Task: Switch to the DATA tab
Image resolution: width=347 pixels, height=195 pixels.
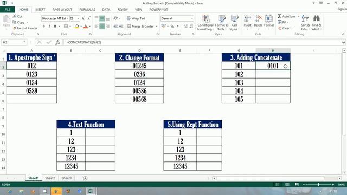Action: (106, 10)
